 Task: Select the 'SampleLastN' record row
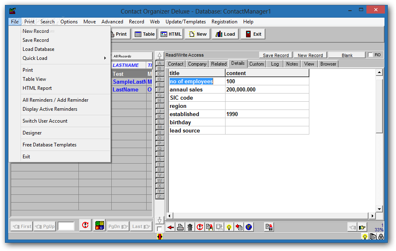click(x=132, y=82)
